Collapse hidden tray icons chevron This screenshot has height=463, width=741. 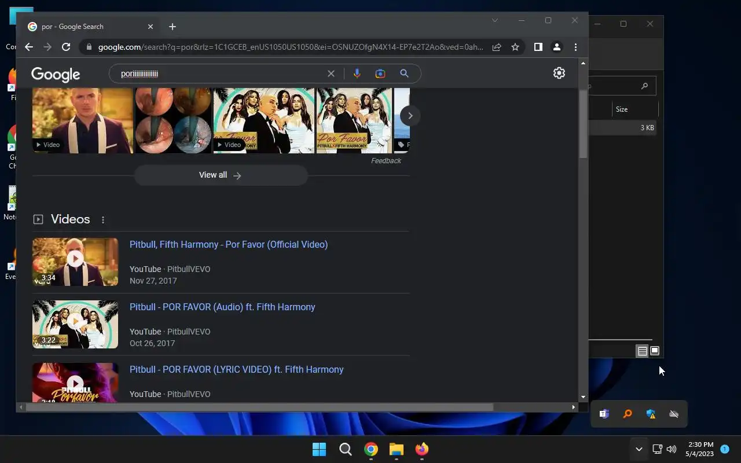pos(639,449)
